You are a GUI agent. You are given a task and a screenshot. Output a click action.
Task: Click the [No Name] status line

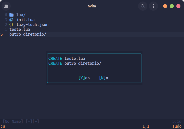[92, 121]
